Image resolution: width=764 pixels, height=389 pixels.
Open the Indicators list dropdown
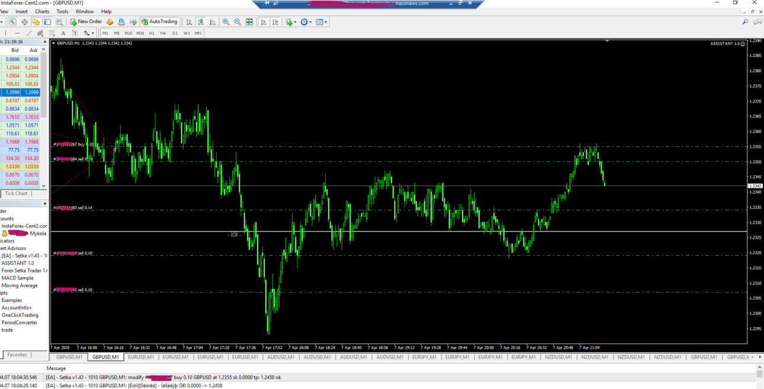[291, 22]
